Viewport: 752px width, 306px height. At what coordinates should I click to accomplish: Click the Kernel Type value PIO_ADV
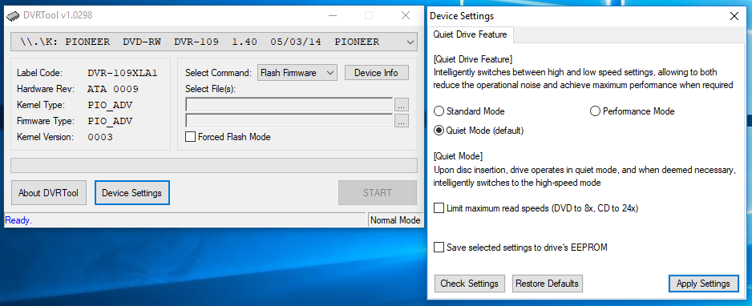[110, 106]
